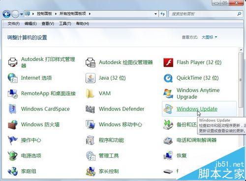Open the Windows Defender text link
This screenshot has height=181, width=246.
[x=122, y=109]
